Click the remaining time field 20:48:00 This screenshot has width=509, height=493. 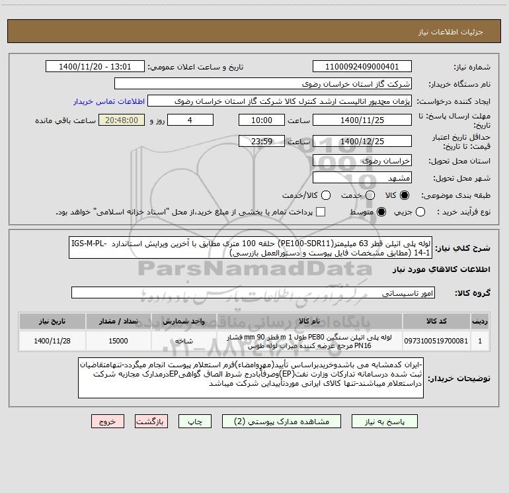pyautogui.click(x=122, y=120)
